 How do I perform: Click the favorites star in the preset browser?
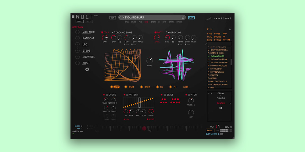coord(230,29)
